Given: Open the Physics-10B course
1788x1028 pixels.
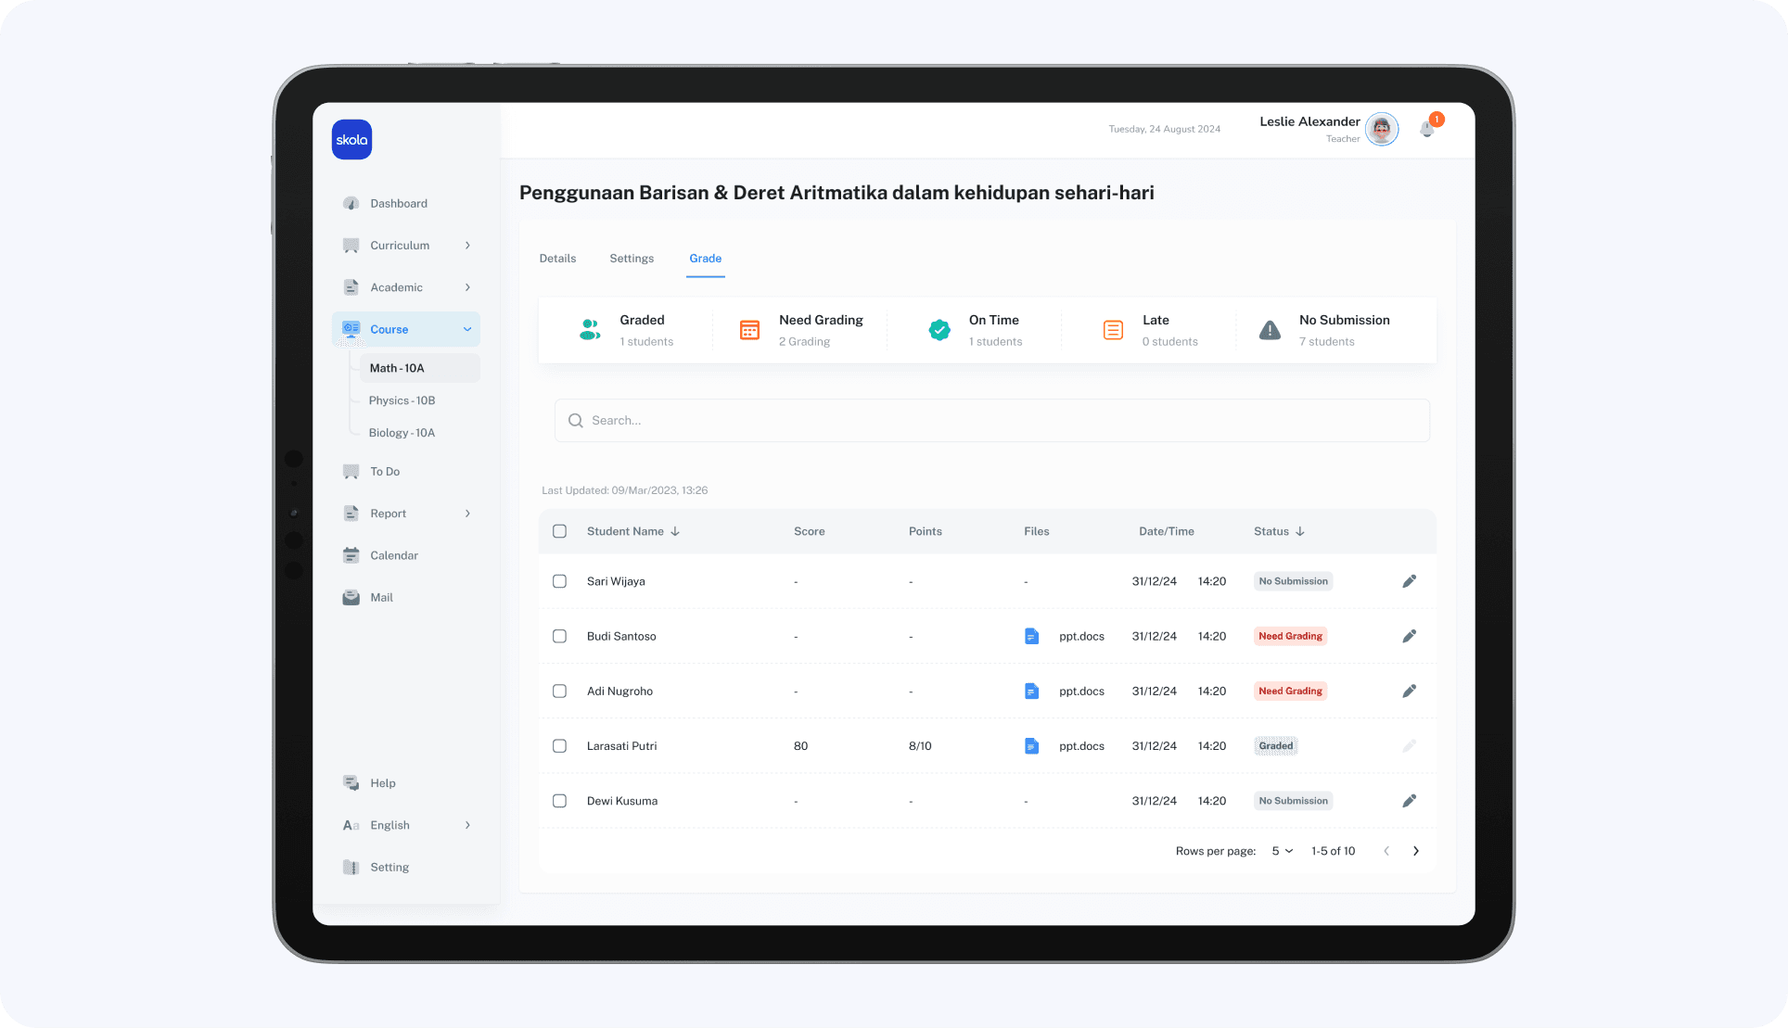Looking at the screenshot, I should [402, 400].
